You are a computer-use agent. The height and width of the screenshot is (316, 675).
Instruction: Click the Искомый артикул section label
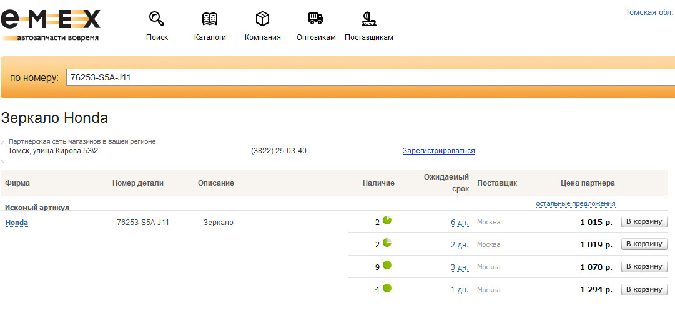point(37,208)
